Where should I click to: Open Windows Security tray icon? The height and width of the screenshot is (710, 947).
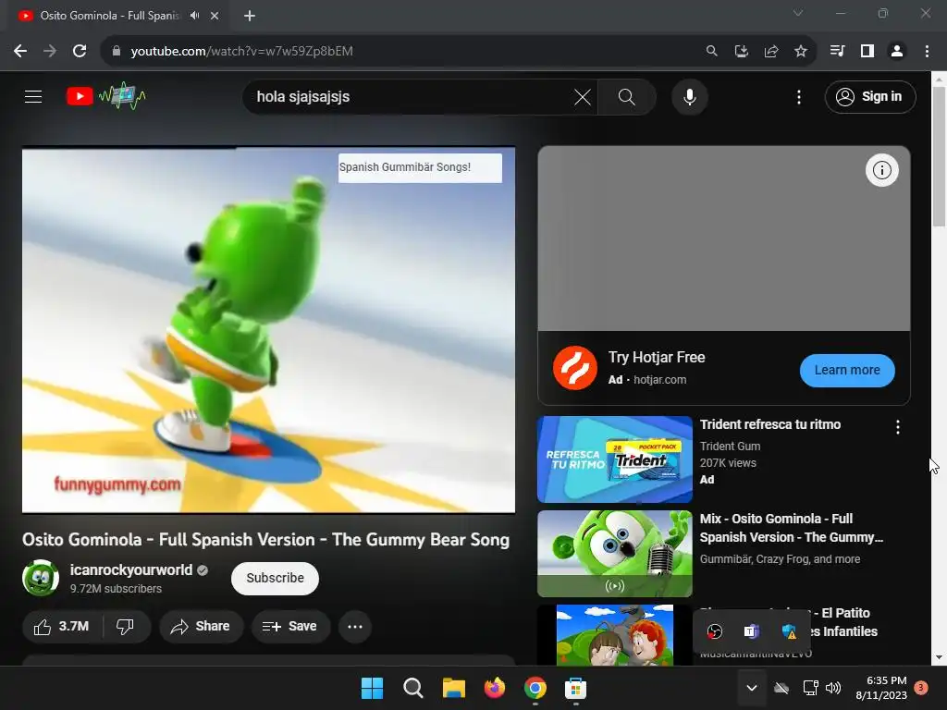click(x=789, y=631)
